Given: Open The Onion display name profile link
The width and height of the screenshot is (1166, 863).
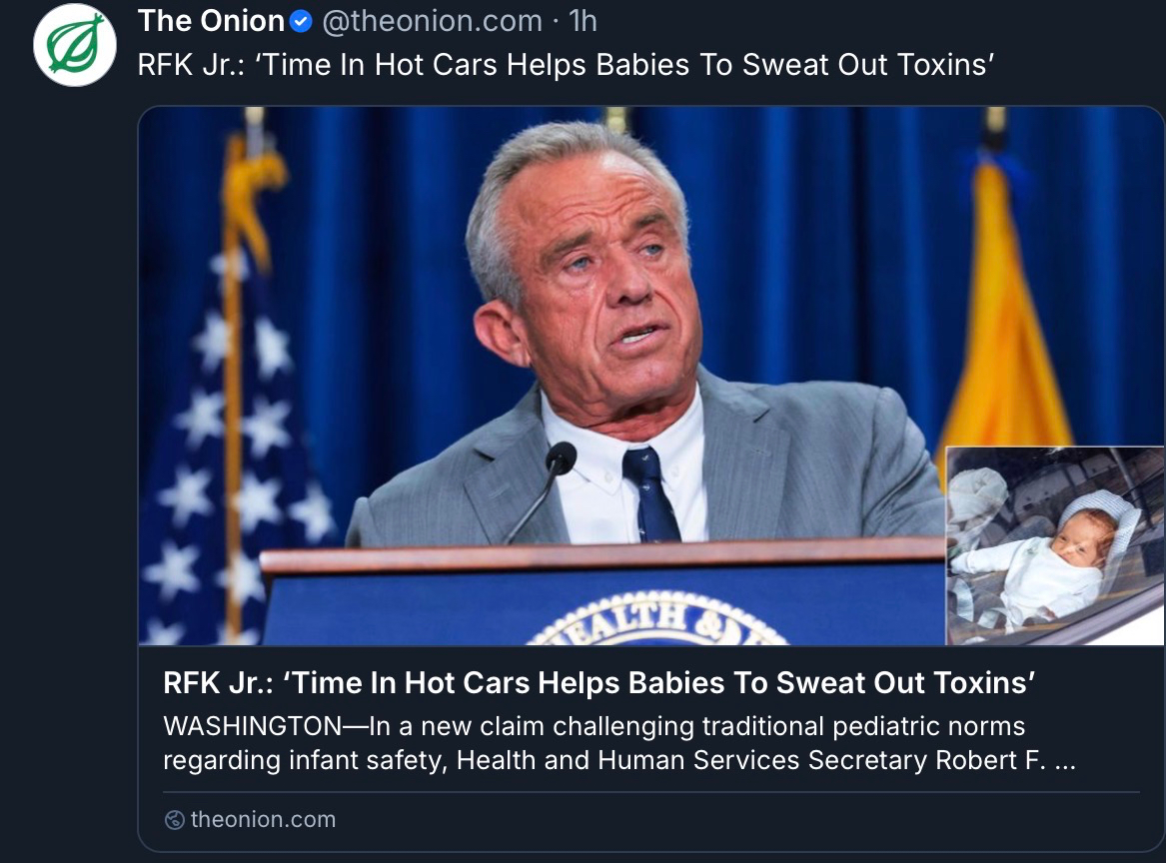Looking at the screenshot, I should coord(211,21).
